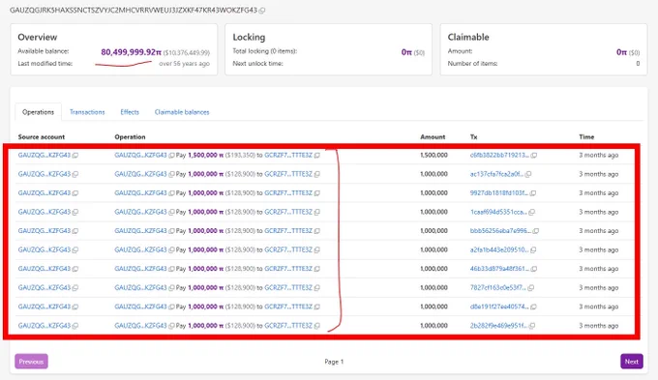658x380 pixels.
Task: Click the 1,500,000 value in Amount column
Action: [x=434, y=155]
